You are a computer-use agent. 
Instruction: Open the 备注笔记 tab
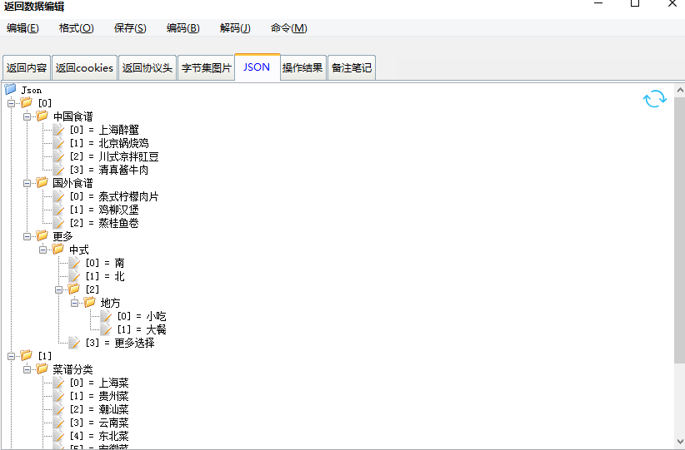pos(352,68)
